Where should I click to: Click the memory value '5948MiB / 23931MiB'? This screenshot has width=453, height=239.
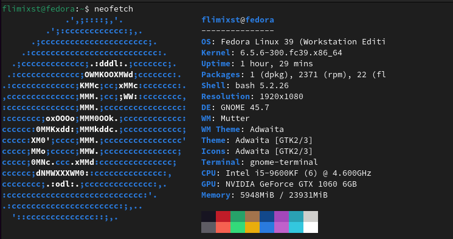pyautogui.click(x=284, y=195)
